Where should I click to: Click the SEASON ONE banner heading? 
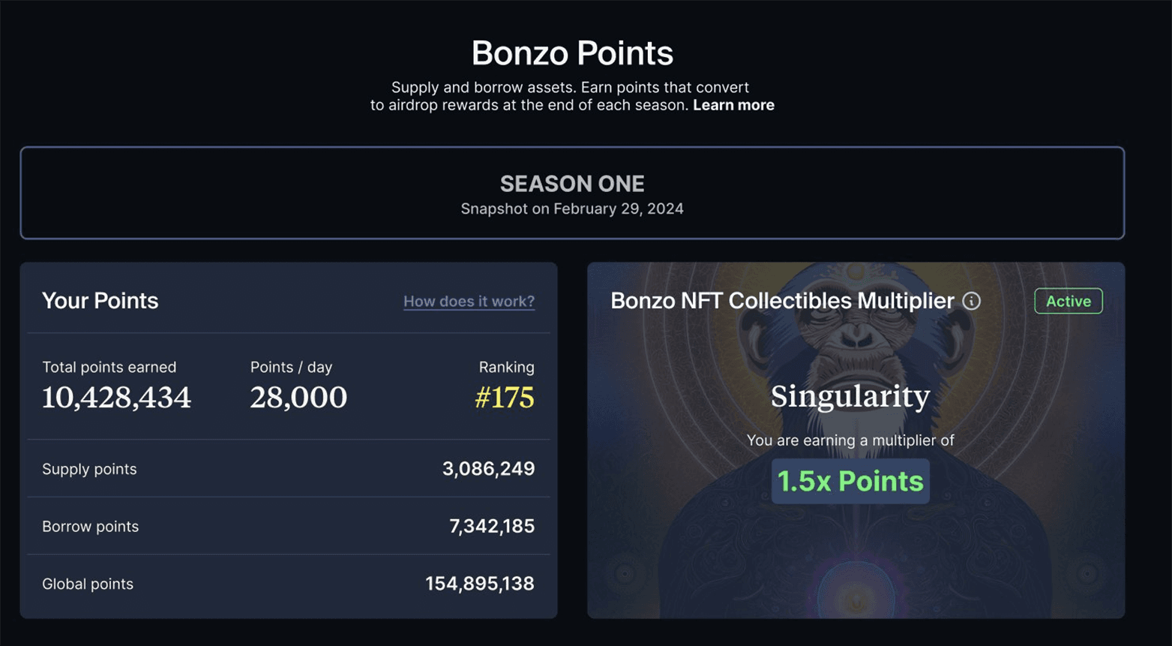tap(572, 184)
